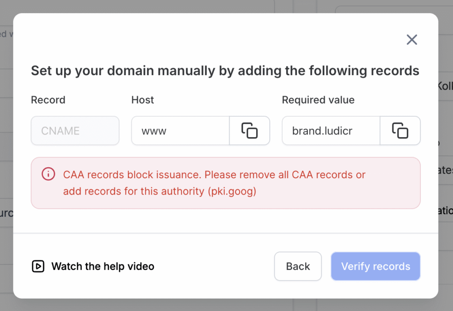Click the partially hidden Koll text behind the dialog

click(445, 86)
